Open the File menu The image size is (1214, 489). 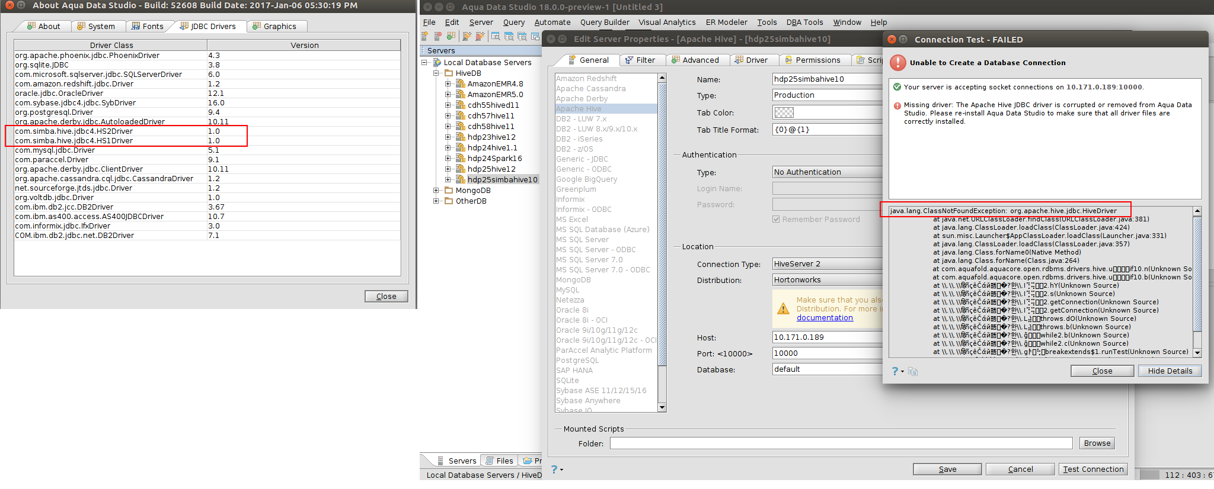click(x=429, y=22)
